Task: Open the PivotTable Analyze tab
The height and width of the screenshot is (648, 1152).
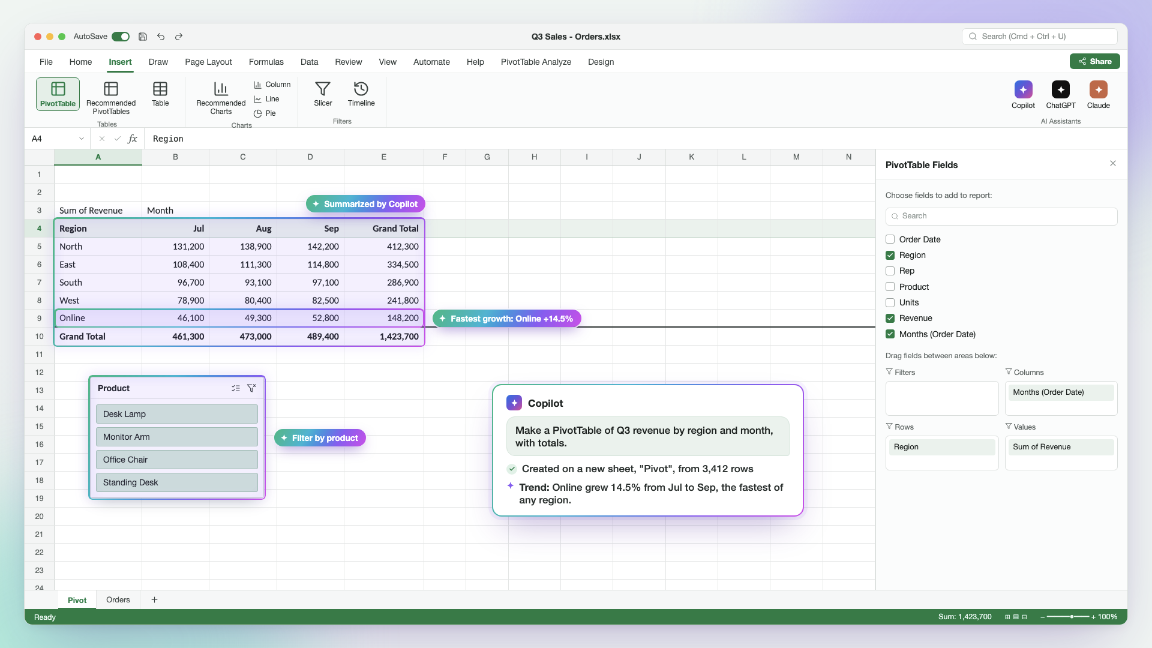Action: 536,62
